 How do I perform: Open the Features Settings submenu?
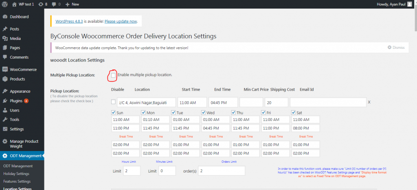(17, 181)
